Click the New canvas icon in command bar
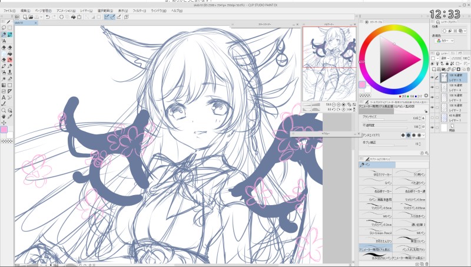471x267 pixels. click(x=25, y=17)
